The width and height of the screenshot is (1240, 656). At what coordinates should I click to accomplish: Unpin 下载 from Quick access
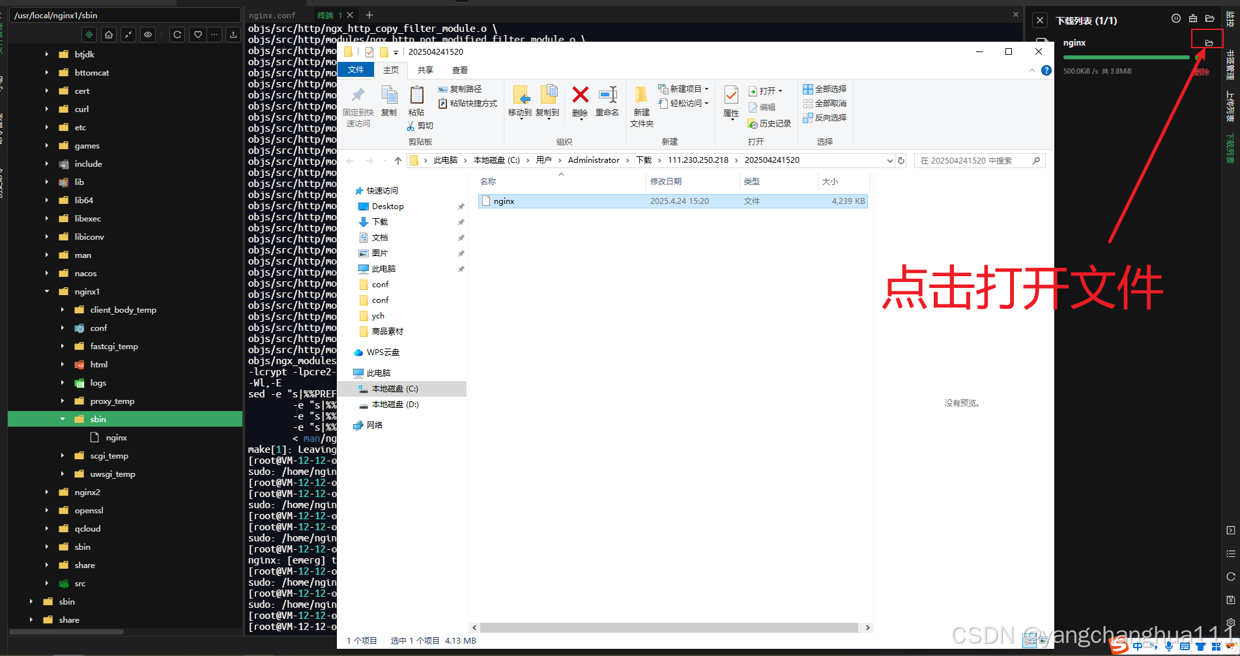pyautogui.click(x=461, y=221)
